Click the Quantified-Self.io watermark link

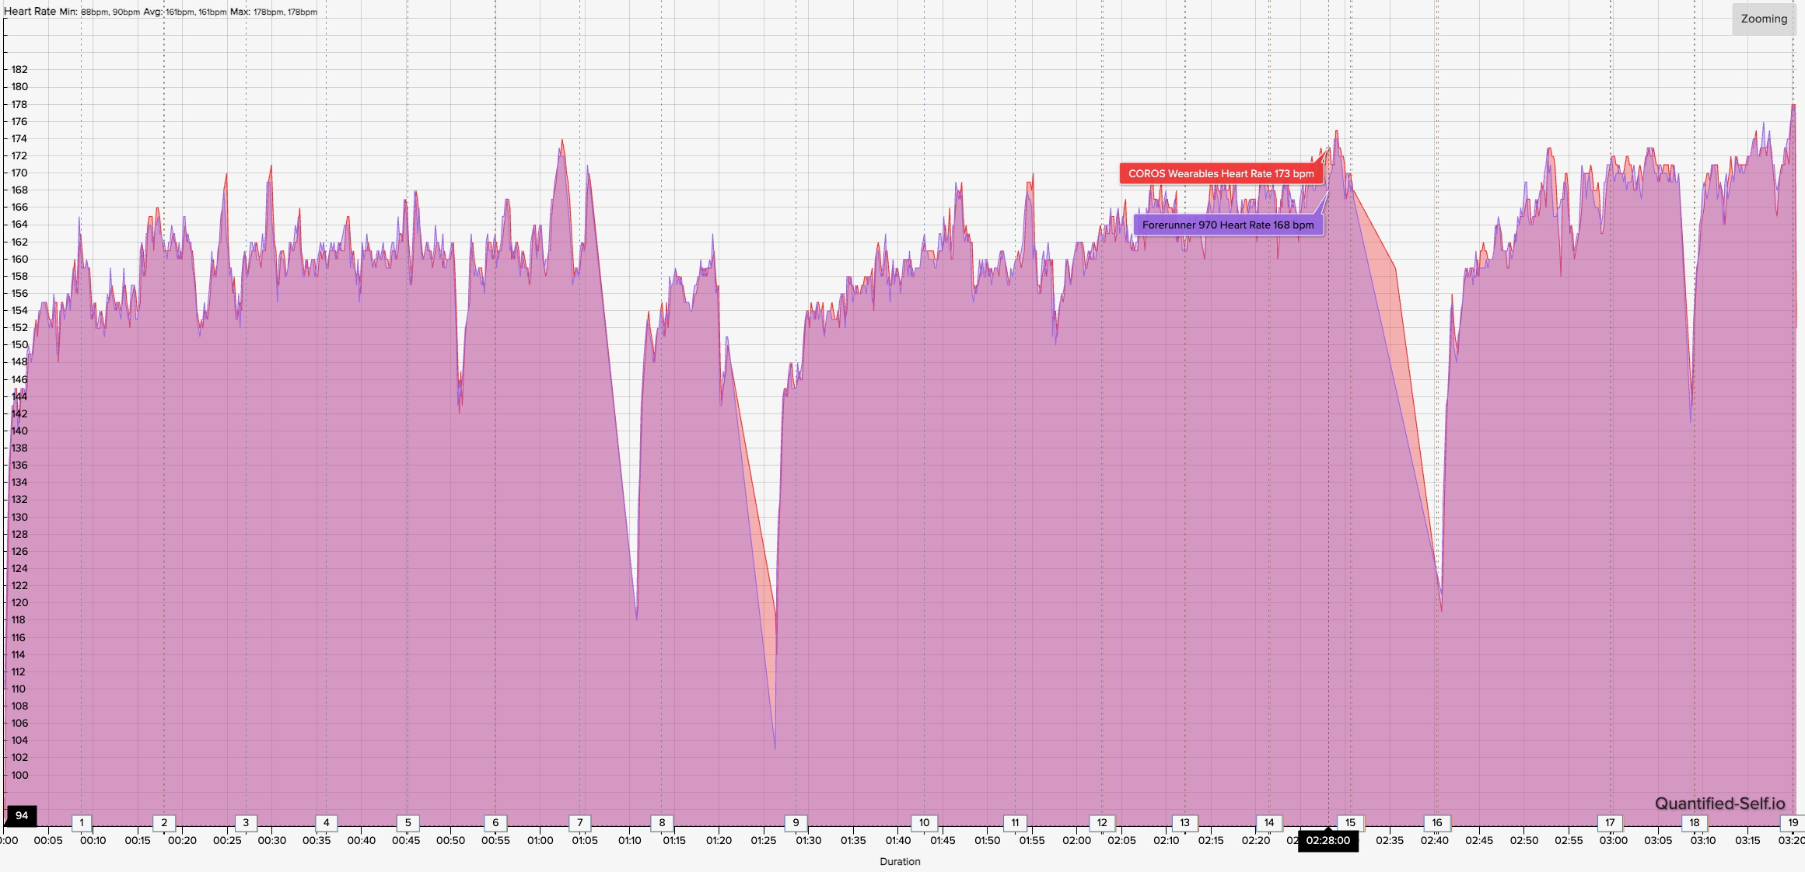[x=1719, y=804]
